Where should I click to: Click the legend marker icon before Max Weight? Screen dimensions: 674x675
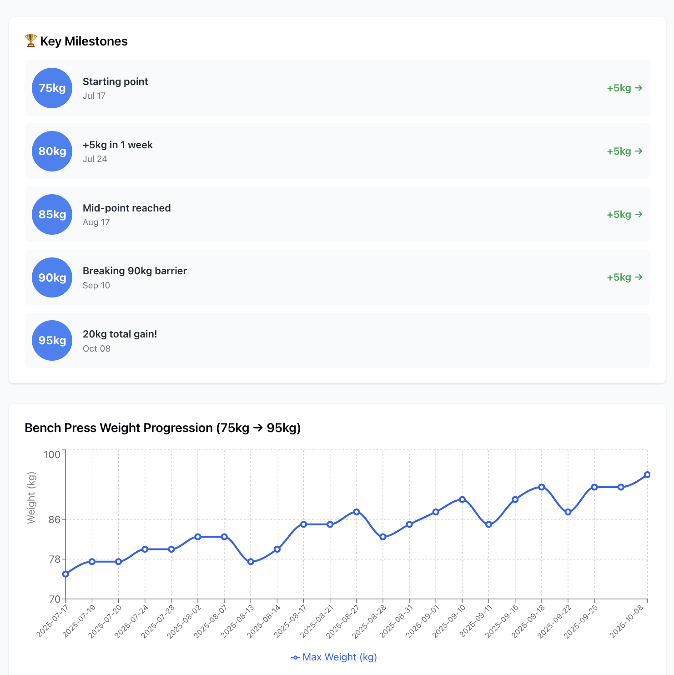coord(295,657)
